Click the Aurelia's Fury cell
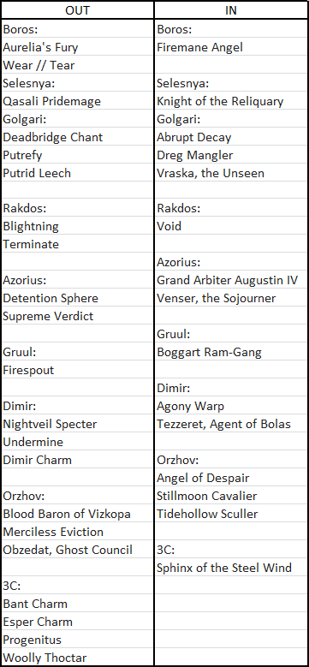The width and height of the screenshot is (309, 667). point(77,47)
